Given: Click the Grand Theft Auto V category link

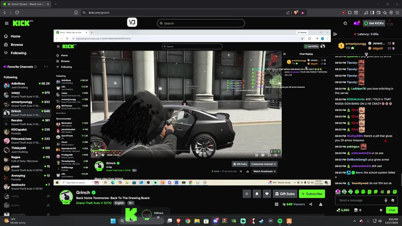Looking at the screenshot, I should pyautogui.click(x=94, y=203).
